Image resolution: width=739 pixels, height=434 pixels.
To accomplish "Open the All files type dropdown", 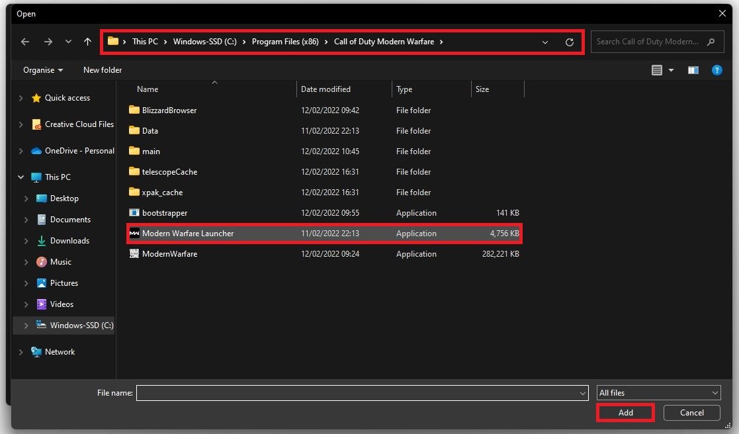I will click(x=658, y=393).
